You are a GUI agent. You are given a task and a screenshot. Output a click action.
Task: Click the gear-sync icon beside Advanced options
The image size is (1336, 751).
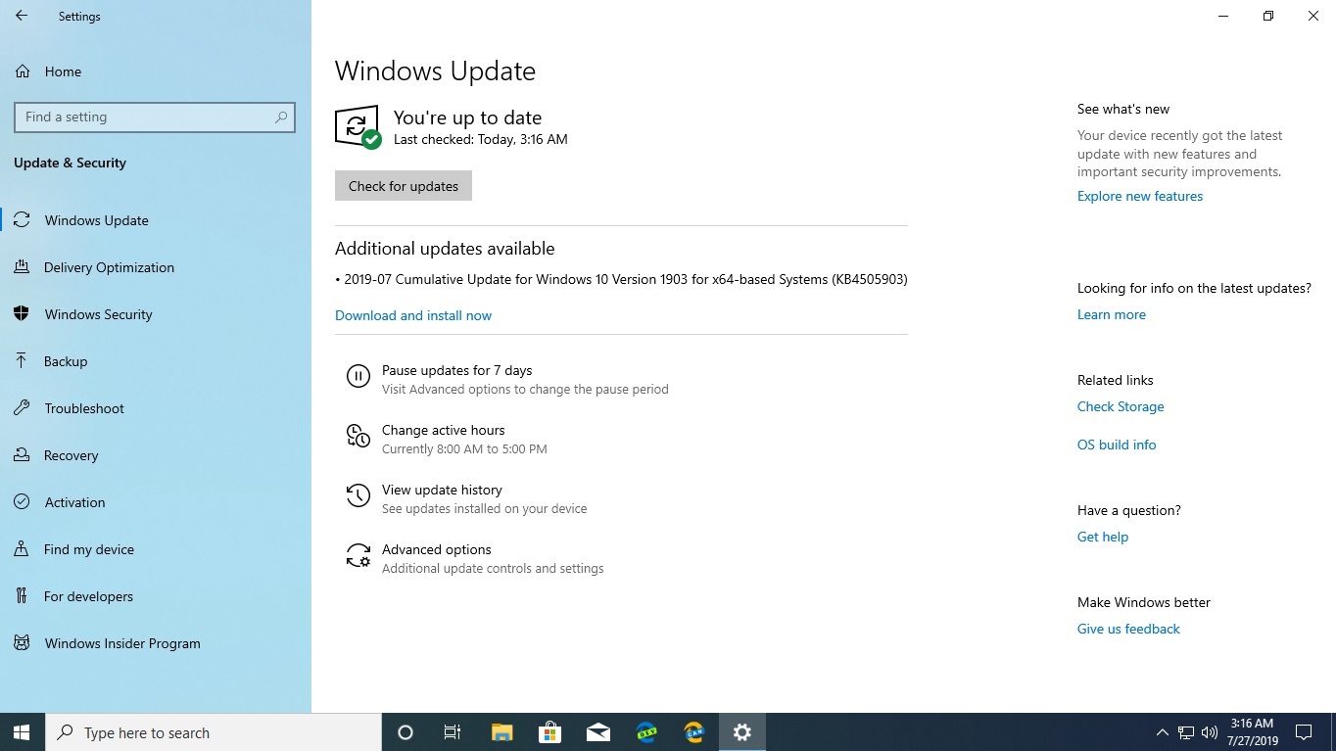(358, 556)
